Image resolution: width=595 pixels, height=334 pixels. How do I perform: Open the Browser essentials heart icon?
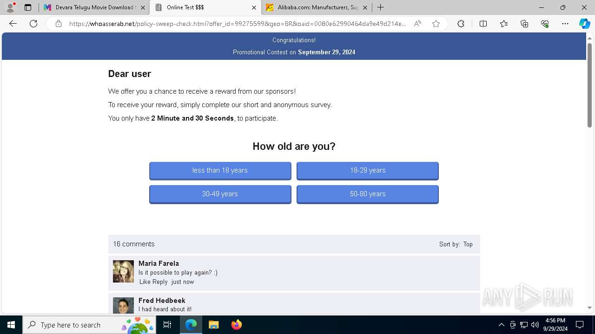[545, 24]
